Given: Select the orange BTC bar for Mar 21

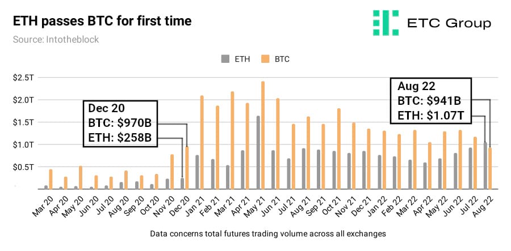Looking at the screenshot, I should pos(232,141).
